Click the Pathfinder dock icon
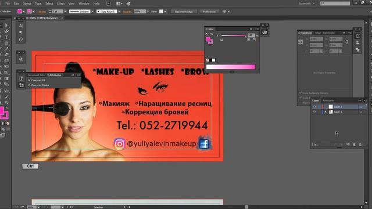This screenshot has height=209, width=372. tap(357, 49)
